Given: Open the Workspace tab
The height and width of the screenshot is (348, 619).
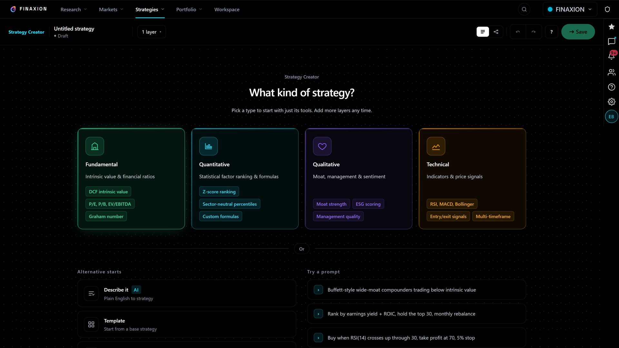Looking at the screenshot, I should click(x=227, y=9).
